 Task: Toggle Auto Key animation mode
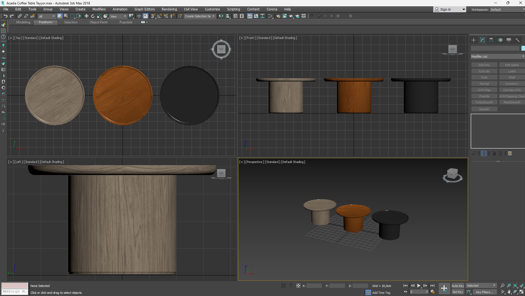(x=458, y=286)
